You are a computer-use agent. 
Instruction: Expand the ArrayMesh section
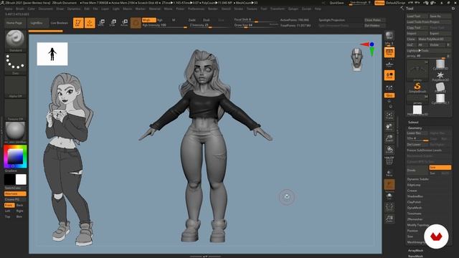tap(415, 251)
